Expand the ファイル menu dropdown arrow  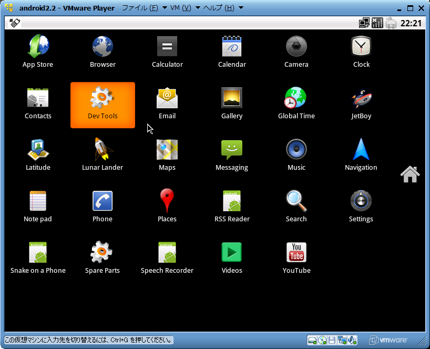pyautogui.click(x=165, y=8)
